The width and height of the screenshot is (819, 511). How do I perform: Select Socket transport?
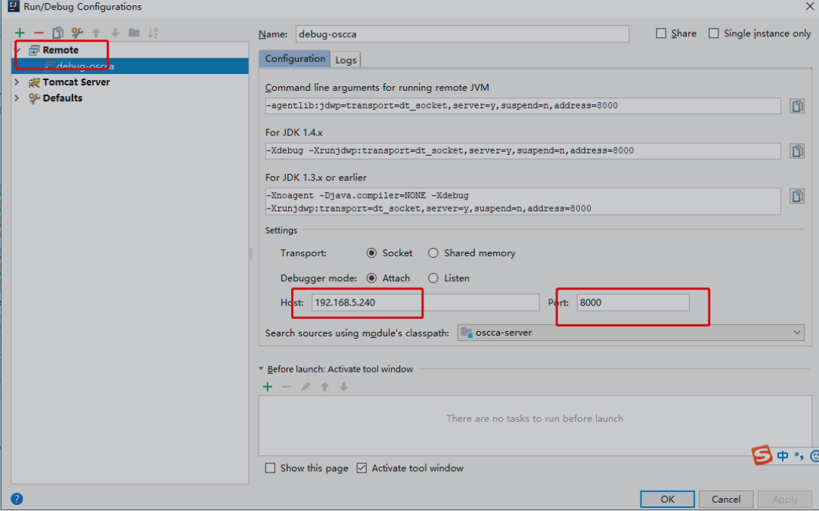371,253
